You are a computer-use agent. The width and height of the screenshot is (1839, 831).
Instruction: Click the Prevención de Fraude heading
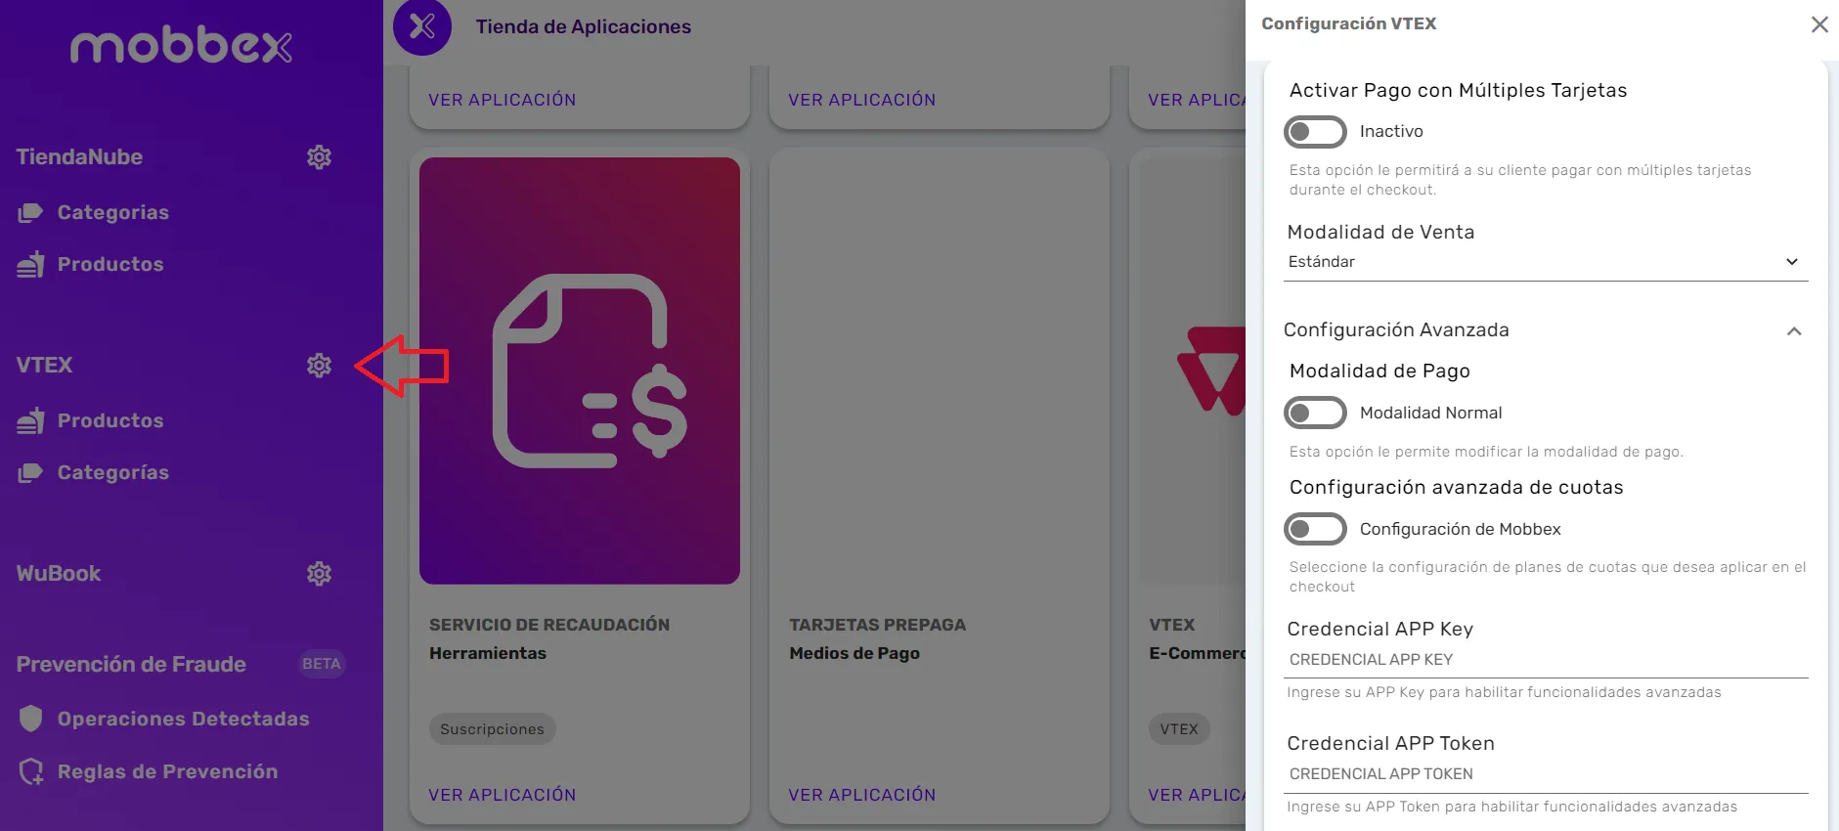point(131,665)
